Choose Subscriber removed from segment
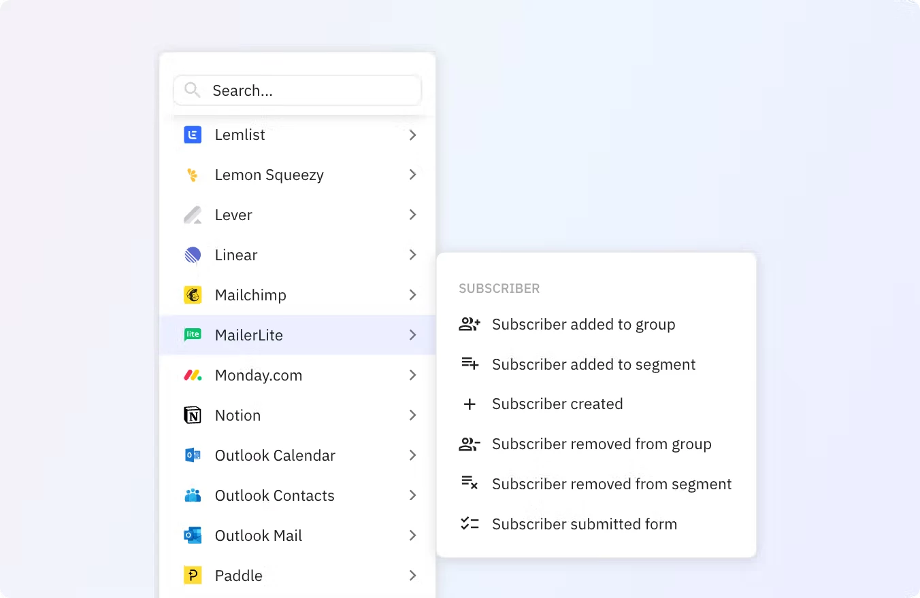Image resolution: width=920 pixels, height=598 pixels. click(611, 484)
